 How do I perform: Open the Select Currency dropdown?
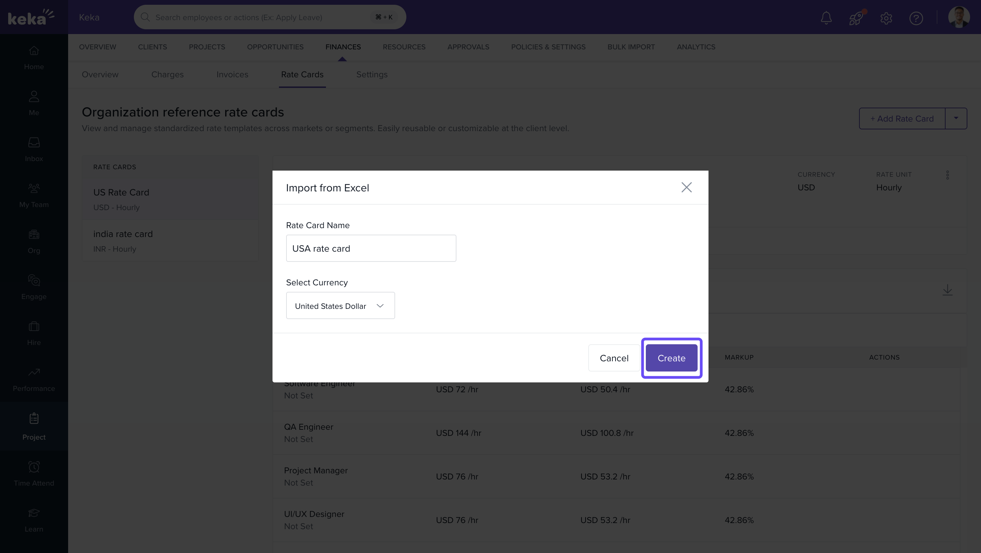(340, 306)
